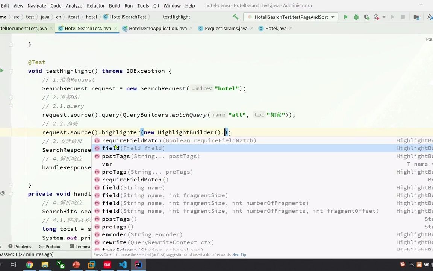Open the profiler options dropdown arrow
The height and width of the screenshot is (271, 433).
click(x=384, y=17)
